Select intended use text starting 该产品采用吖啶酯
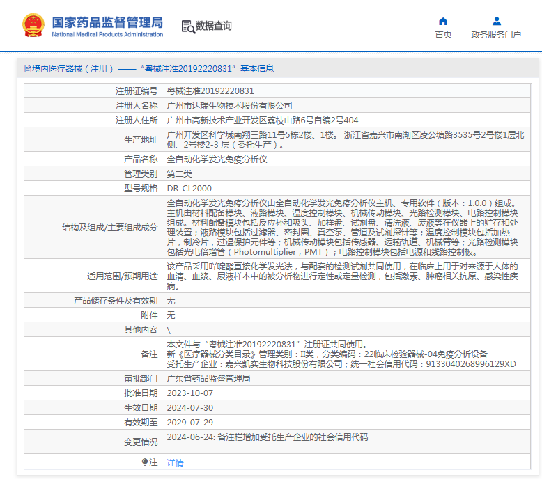This screenshot has width=542, height=479. tap(342, 276)
